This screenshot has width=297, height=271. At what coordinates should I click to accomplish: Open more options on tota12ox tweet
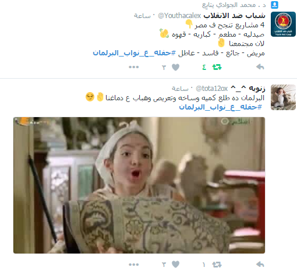(x=134, y=265)
